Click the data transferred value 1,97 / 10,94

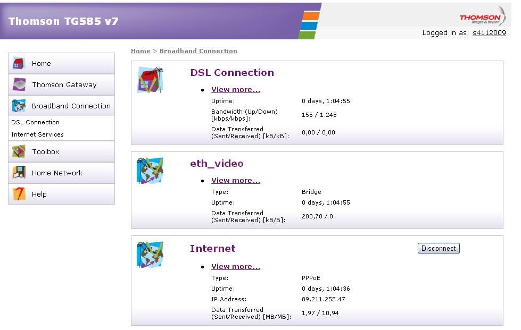[320, 313]
